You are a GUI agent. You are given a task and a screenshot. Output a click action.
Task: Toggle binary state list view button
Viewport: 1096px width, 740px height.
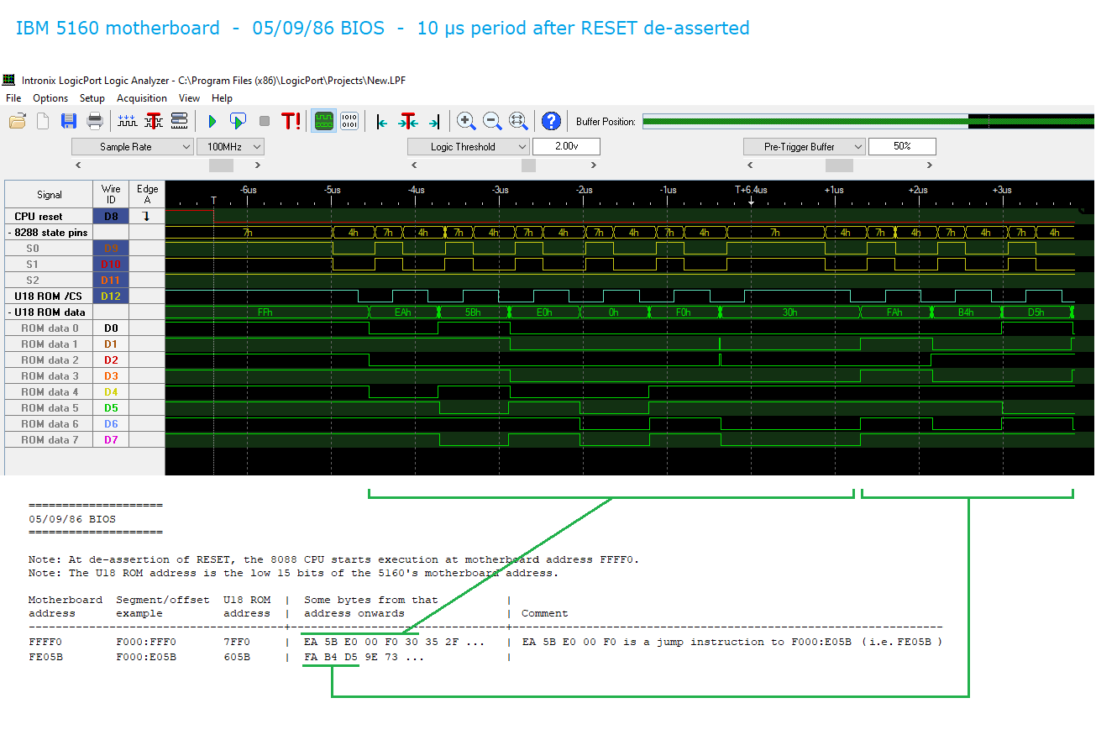(349, 121)
